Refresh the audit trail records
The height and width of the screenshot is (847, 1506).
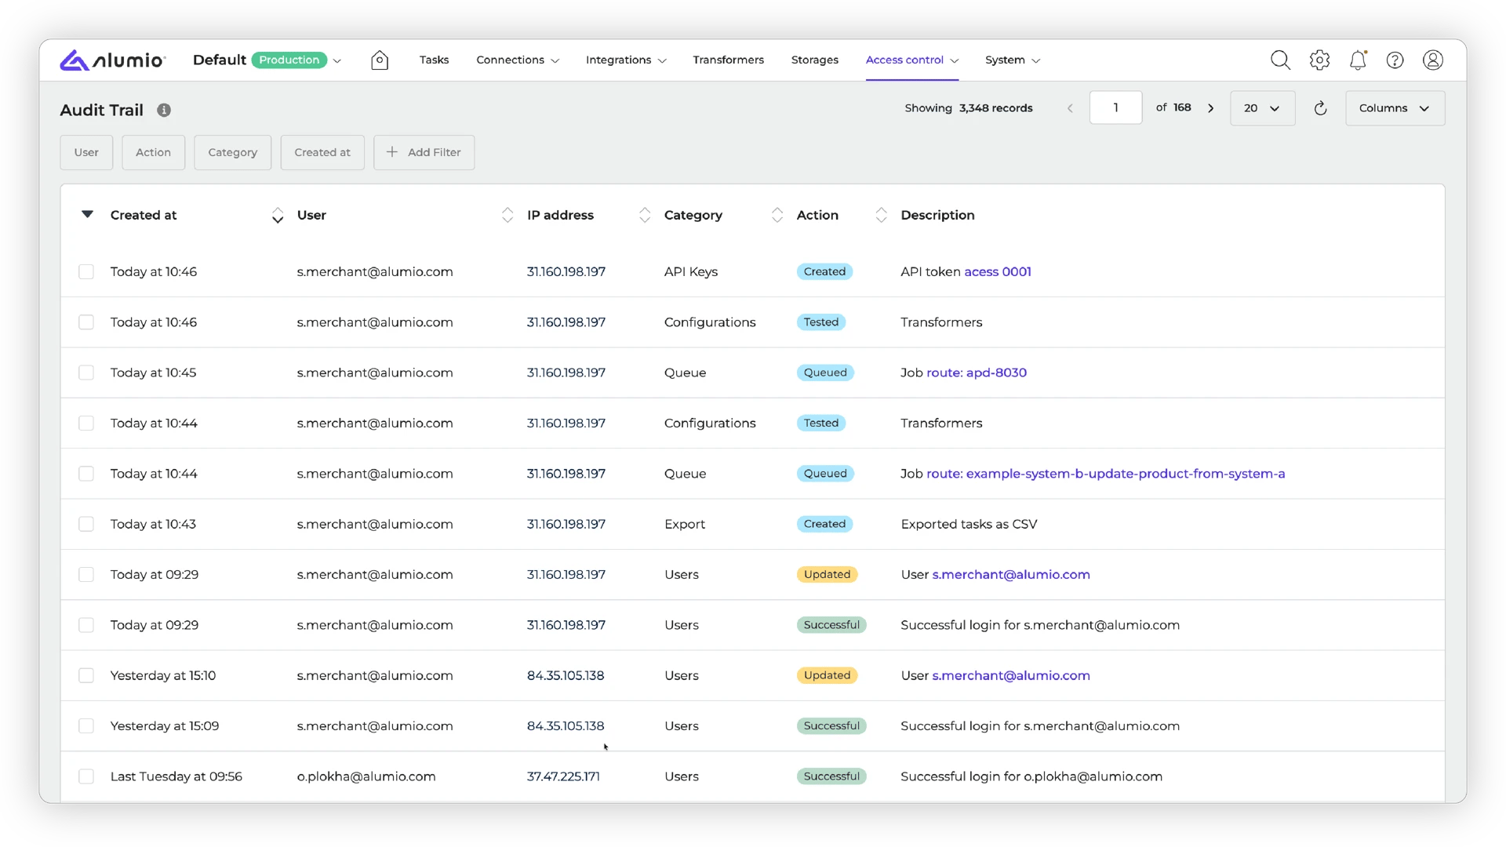coord(1320,108)
